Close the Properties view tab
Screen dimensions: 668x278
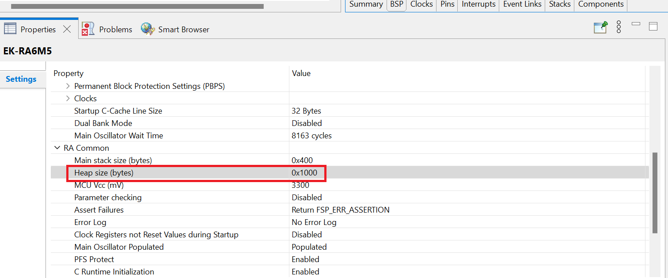pos(67,29)
